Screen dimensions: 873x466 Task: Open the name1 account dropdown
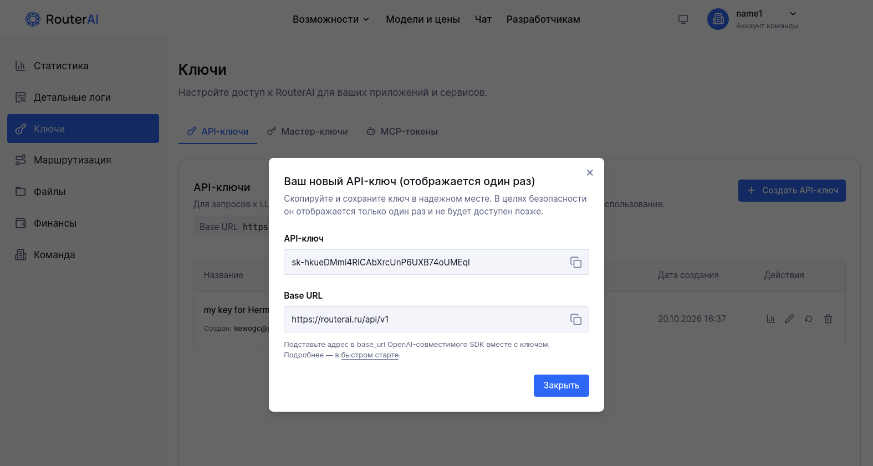(767, 19)
